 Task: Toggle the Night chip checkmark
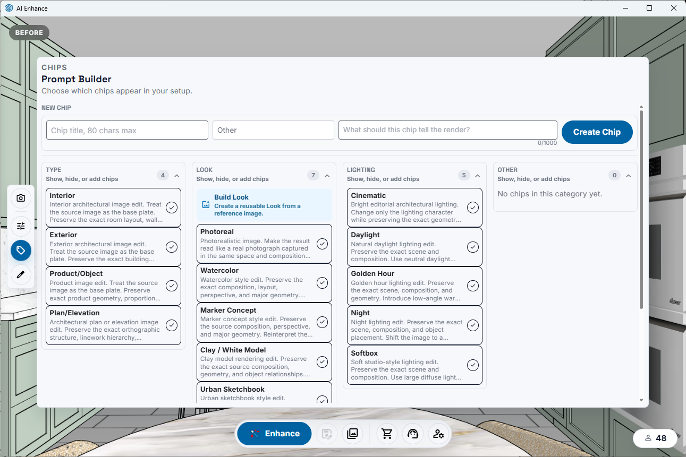[x=472, y=325]
